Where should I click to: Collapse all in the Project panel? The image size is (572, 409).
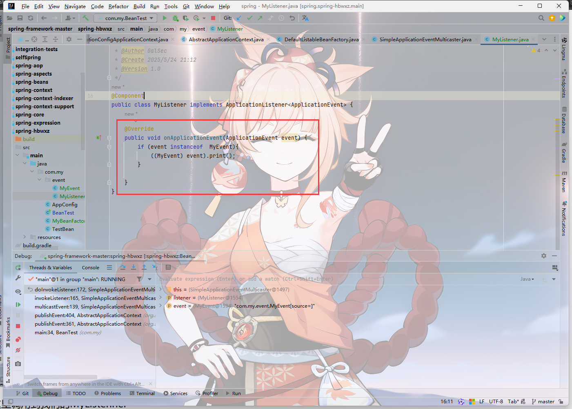click(56, 39)
